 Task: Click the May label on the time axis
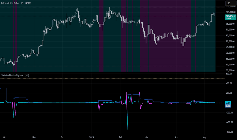[x=204, y=137]
